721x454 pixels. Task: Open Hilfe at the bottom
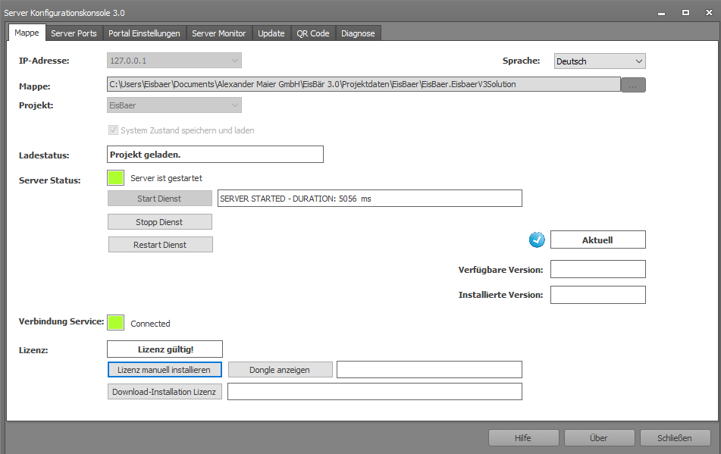[523, 438]
